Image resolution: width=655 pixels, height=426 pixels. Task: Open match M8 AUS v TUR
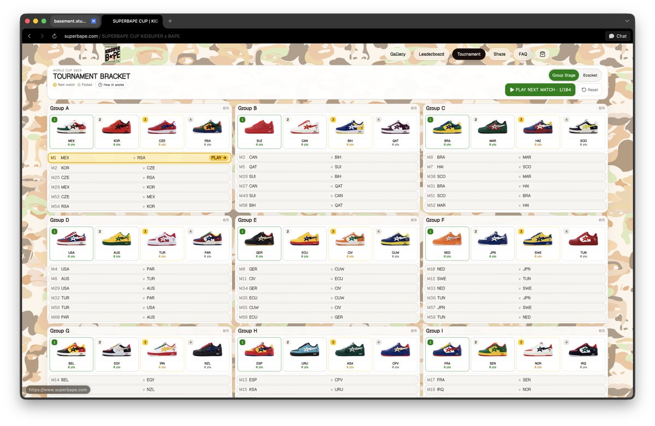click(139, 279)
